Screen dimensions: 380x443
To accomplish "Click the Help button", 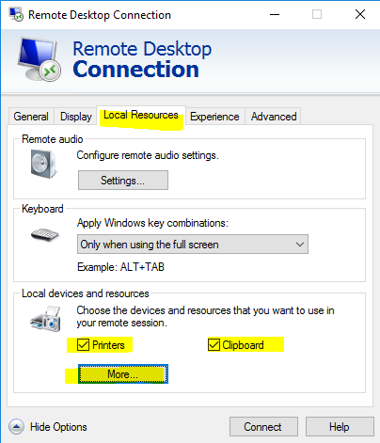I will click(340, 426).
